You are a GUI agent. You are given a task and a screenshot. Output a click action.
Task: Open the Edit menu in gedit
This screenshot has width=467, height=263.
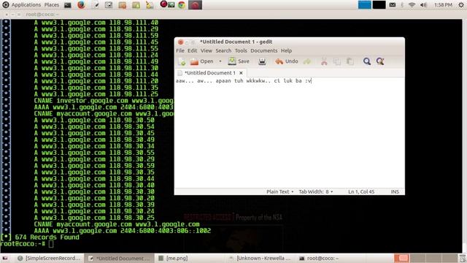click(192, 50)
